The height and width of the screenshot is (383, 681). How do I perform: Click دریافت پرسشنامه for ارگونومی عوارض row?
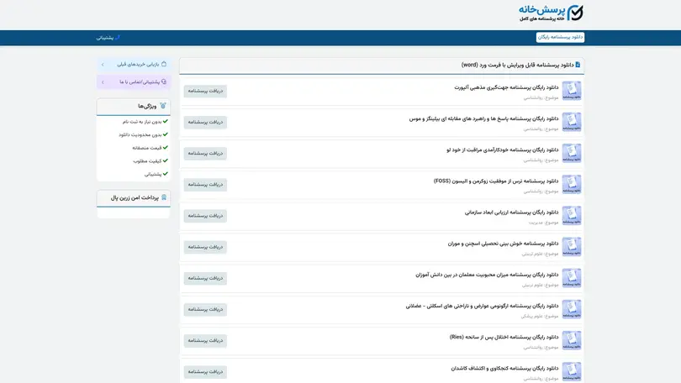tap(205, 310)
